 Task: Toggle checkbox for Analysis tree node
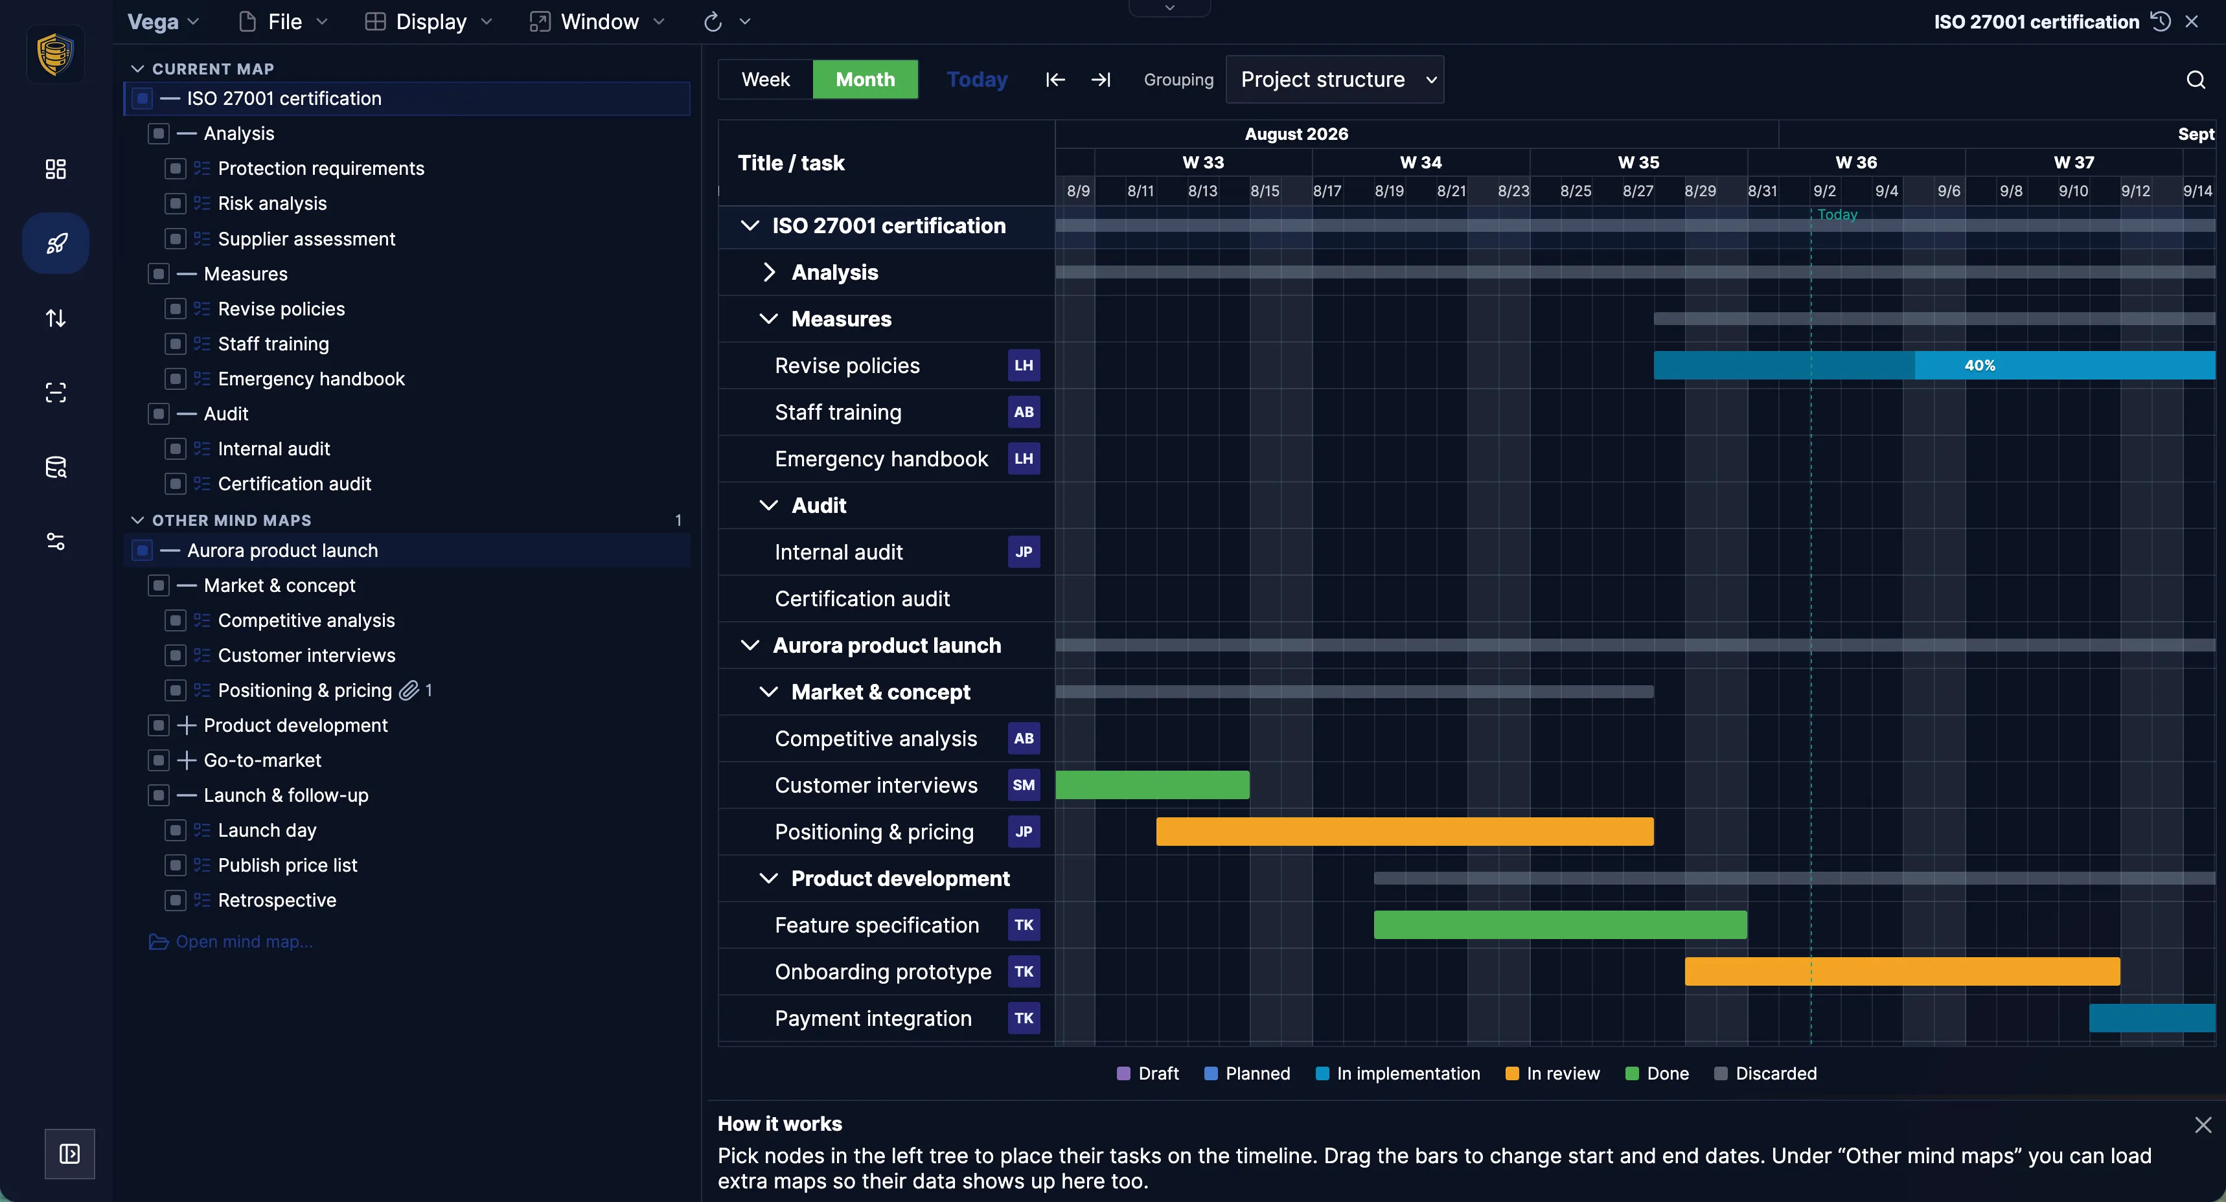click(158, 133)
